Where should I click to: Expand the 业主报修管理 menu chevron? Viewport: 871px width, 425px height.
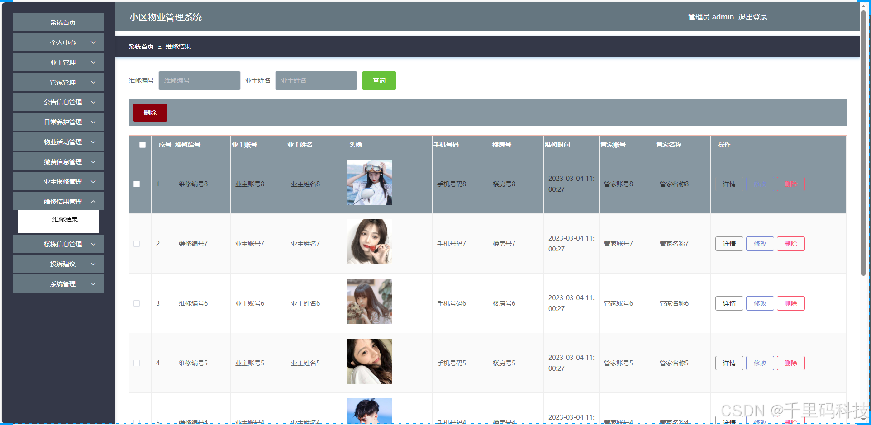tap(93, 182)
